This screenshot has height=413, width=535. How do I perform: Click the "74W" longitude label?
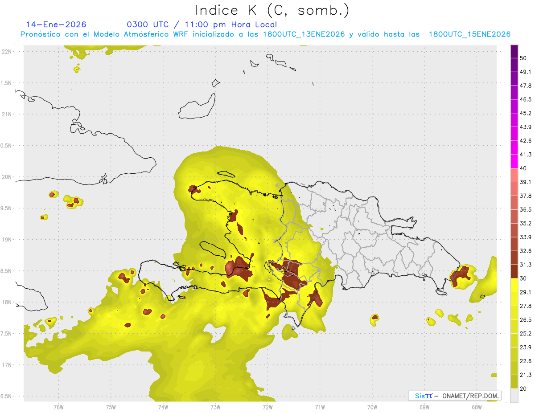(x=163, y=407)
